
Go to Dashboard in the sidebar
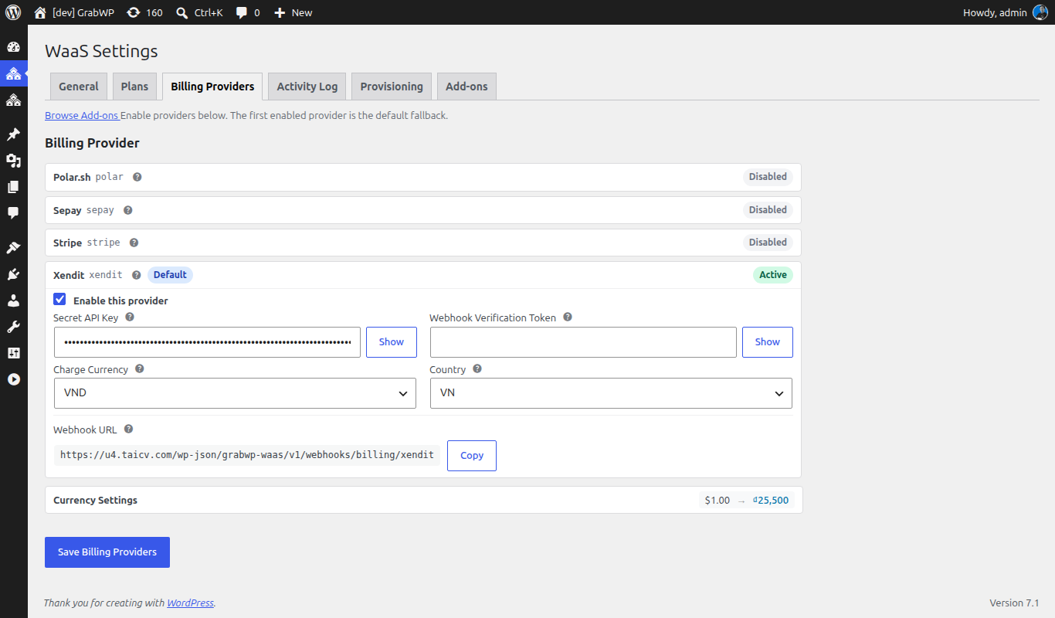pos(13,47)
